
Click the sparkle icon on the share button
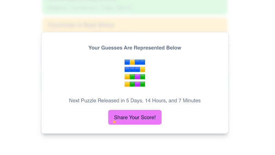(114, 121)
